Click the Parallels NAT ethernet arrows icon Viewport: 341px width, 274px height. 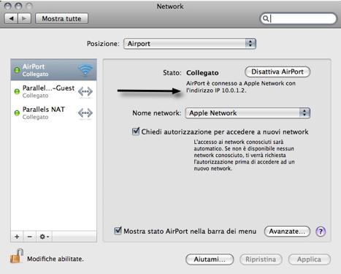pos(85,113)
